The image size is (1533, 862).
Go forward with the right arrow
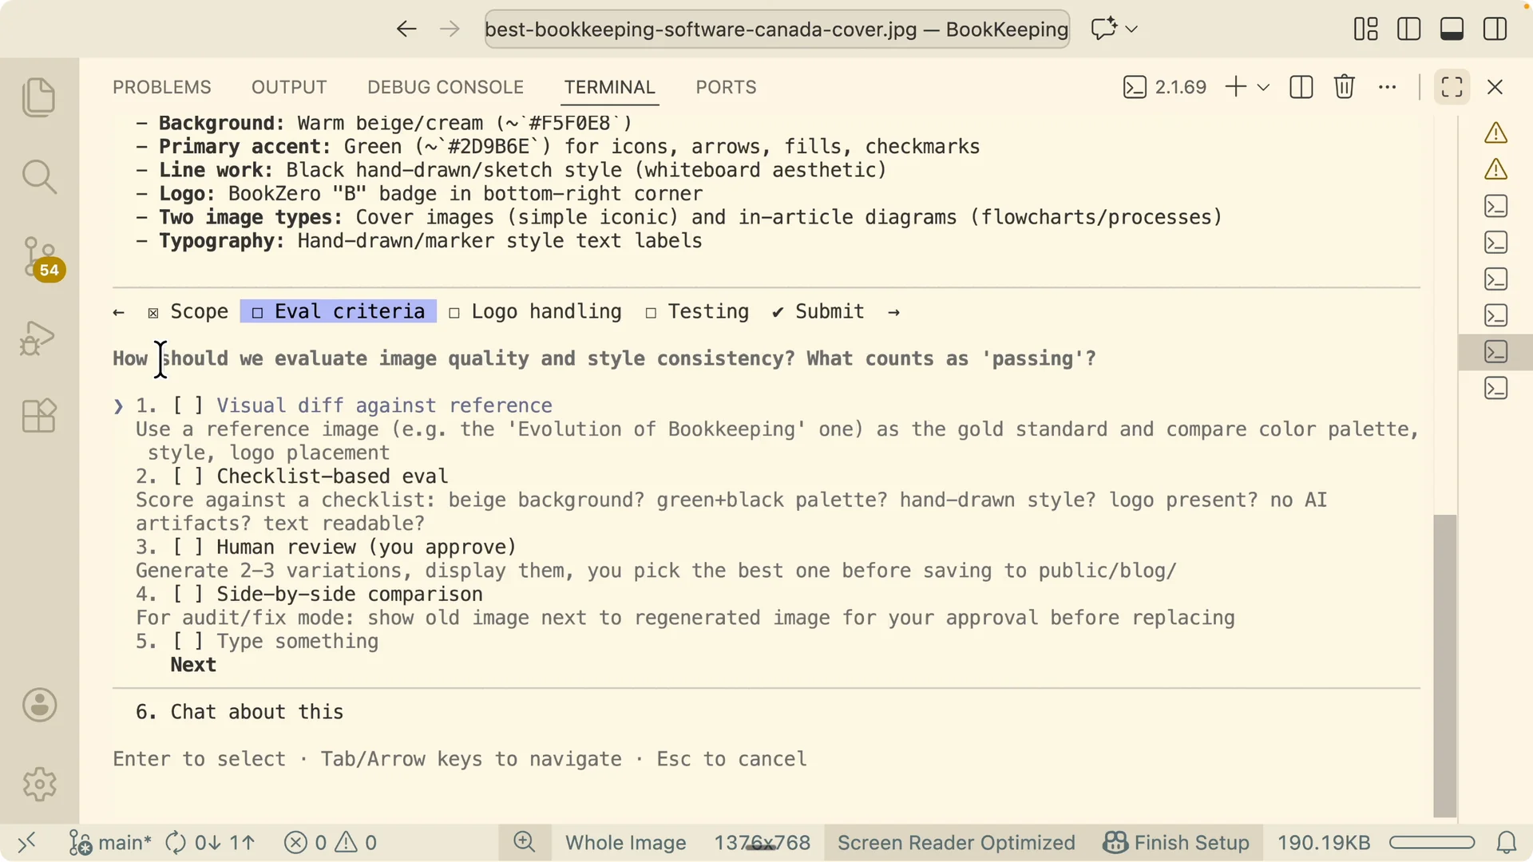[x=450, y=30]
